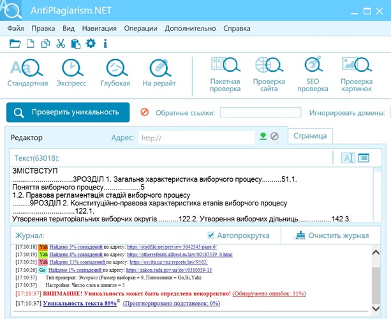Open the Вид menu
Viewport: 391px width, 319px height.
(69, 29)
